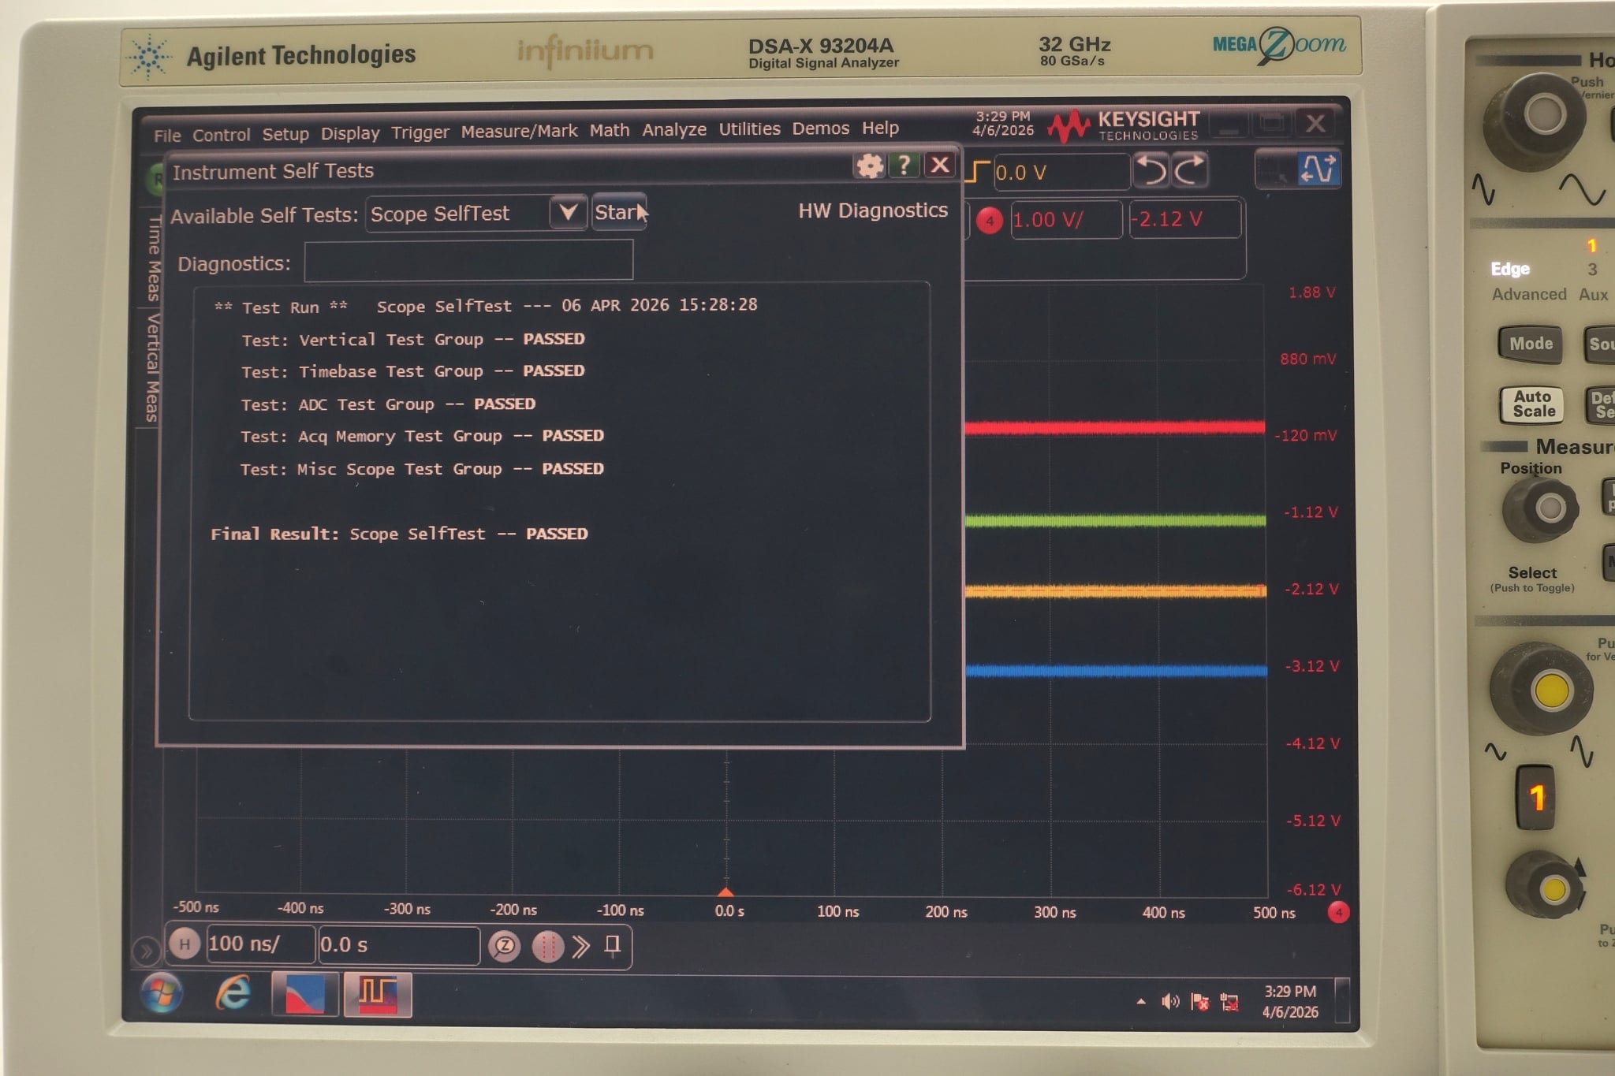Open the red and blue taskbar application
Viewport: 1615px width, 1076px height.
(x=305, y=994)
